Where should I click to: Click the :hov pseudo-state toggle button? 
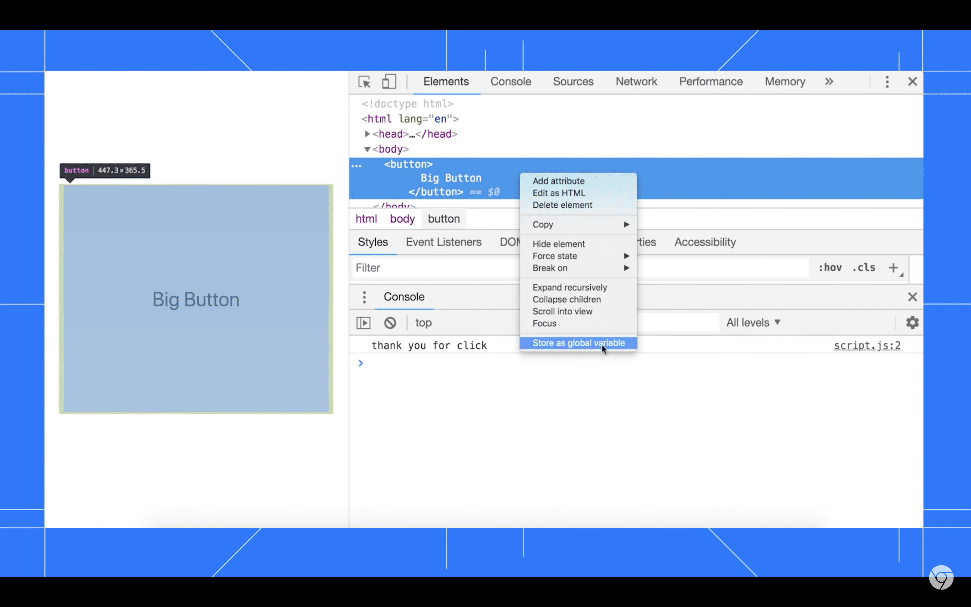tap(829, 267)
